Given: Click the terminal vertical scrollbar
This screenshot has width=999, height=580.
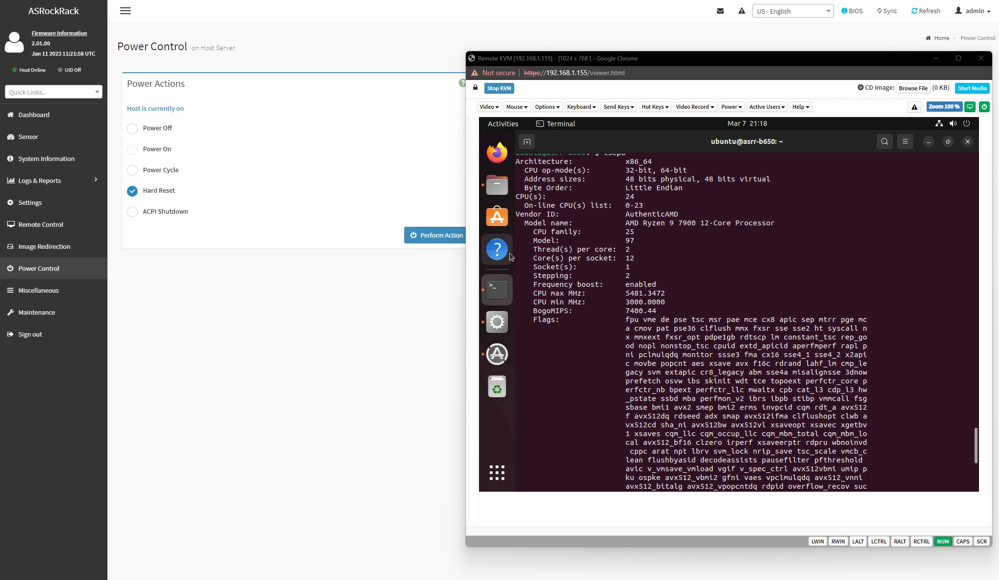Looking at the screenshot, I should [976, 445].
